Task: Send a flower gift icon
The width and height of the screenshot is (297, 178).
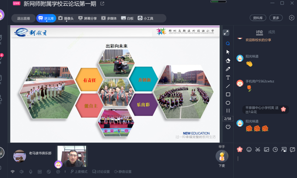Action: [240, 149]
